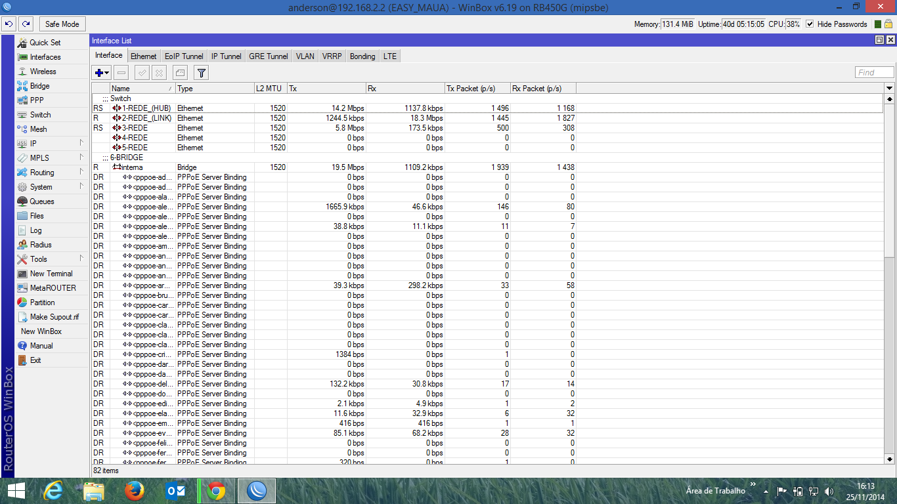Switch to the GRE Tunnel tab
897x504 pixels.
point(269,56)
